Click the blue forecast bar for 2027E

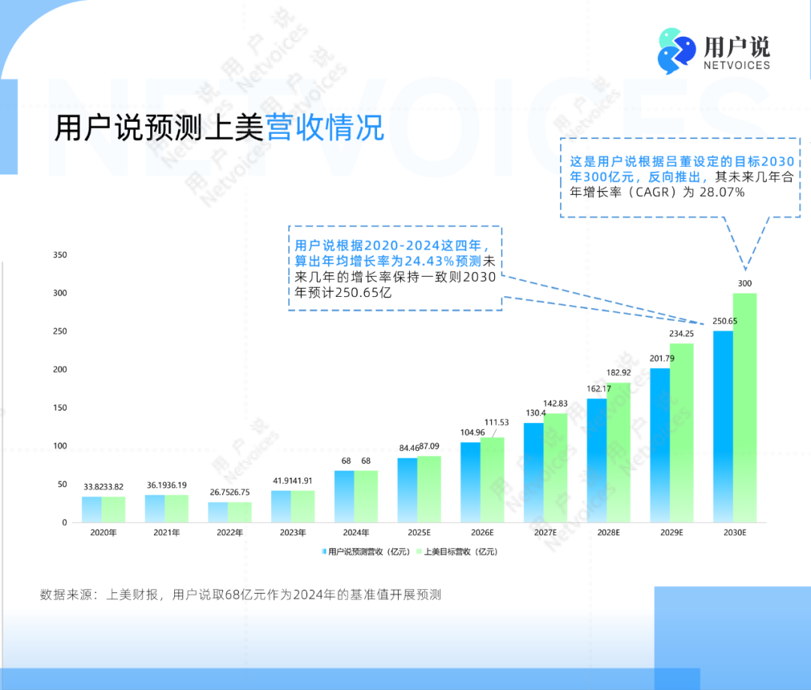[x=534, y=473]
